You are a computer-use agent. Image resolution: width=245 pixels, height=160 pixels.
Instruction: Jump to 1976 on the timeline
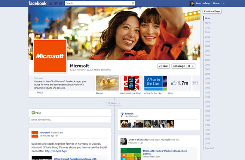coord(208,144)
